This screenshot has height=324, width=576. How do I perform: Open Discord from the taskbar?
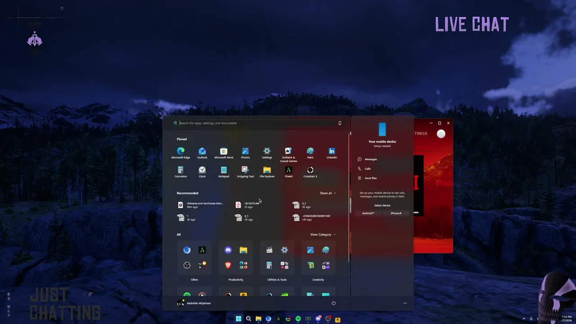[318, 319]
